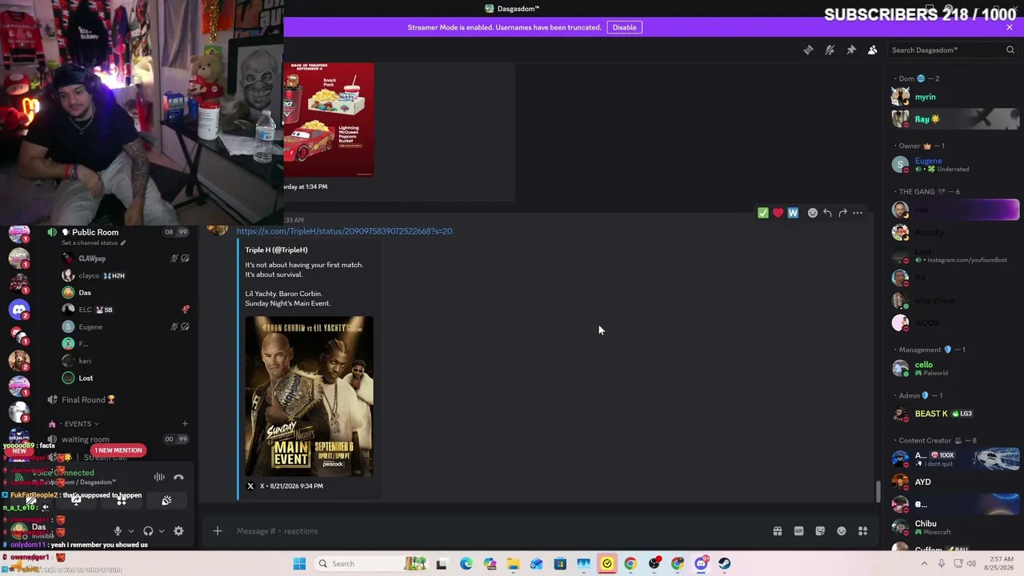Screen dimensions: 1024x576
Task: Show hidden system tray icons
Action: pyautogui.click(x=924, y=564)
